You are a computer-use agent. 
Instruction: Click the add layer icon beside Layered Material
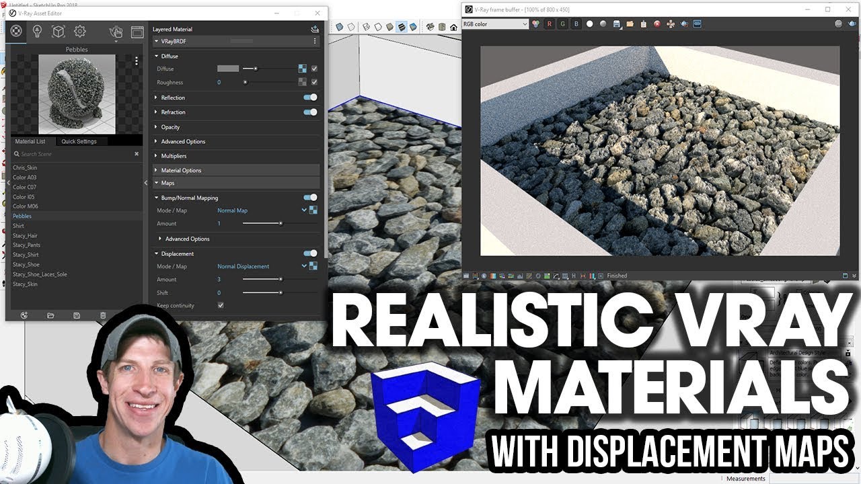(x=315, y=29)
